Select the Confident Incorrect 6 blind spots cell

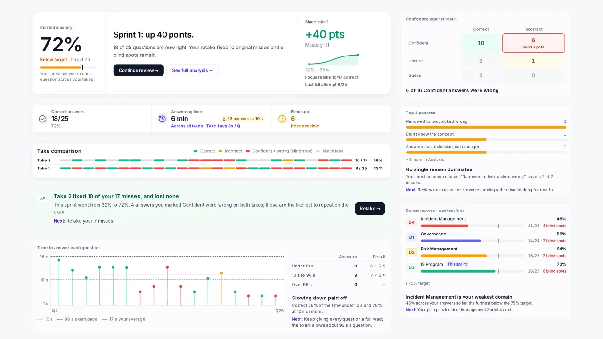pos(533,43)
